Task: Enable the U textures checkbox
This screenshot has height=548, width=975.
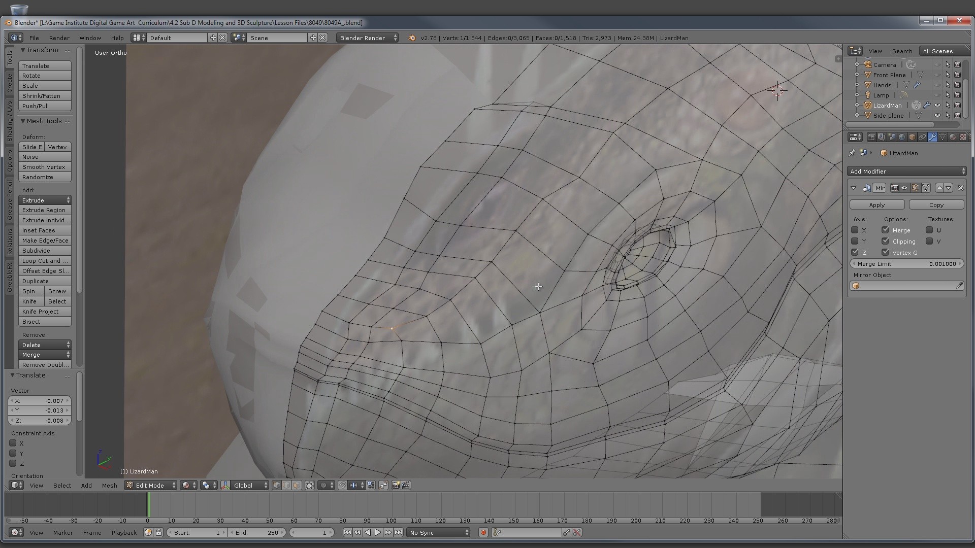Action: [929, 230]
